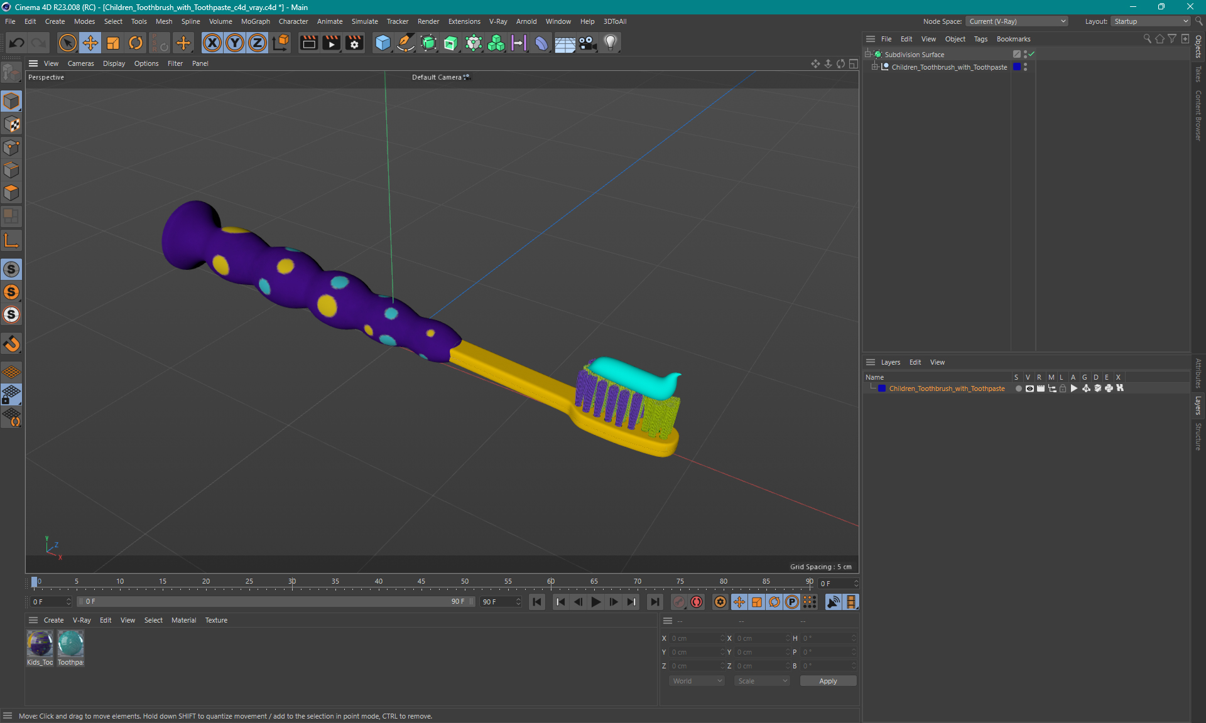Viewport: 1206px width, 723px height.
Task: Enable the green checkmark on Subdivision Surface
Action: coord(1031,53)
